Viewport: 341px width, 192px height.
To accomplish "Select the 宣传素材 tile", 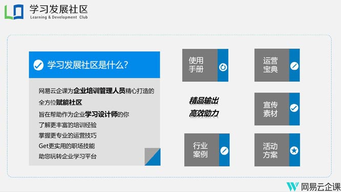I will (x=277, y=109).
